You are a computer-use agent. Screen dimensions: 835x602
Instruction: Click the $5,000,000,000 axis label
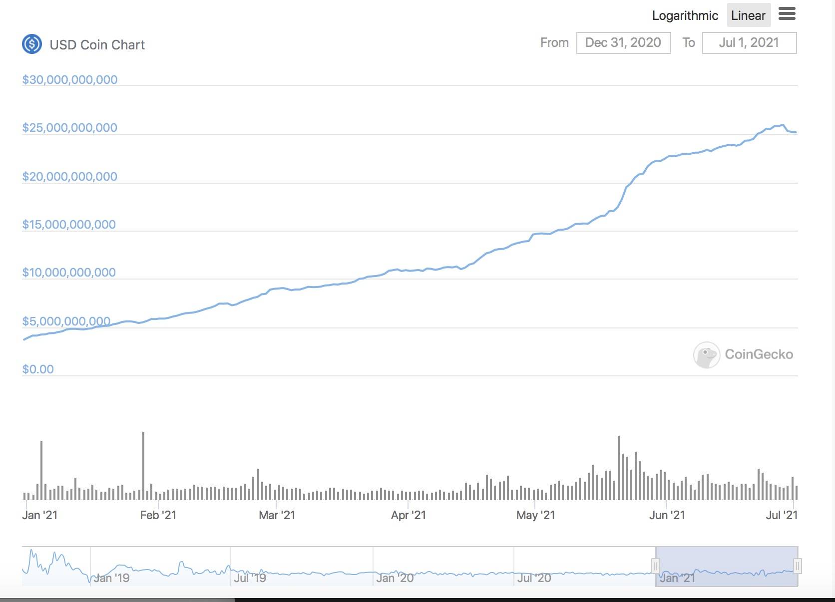coord(66,321)
